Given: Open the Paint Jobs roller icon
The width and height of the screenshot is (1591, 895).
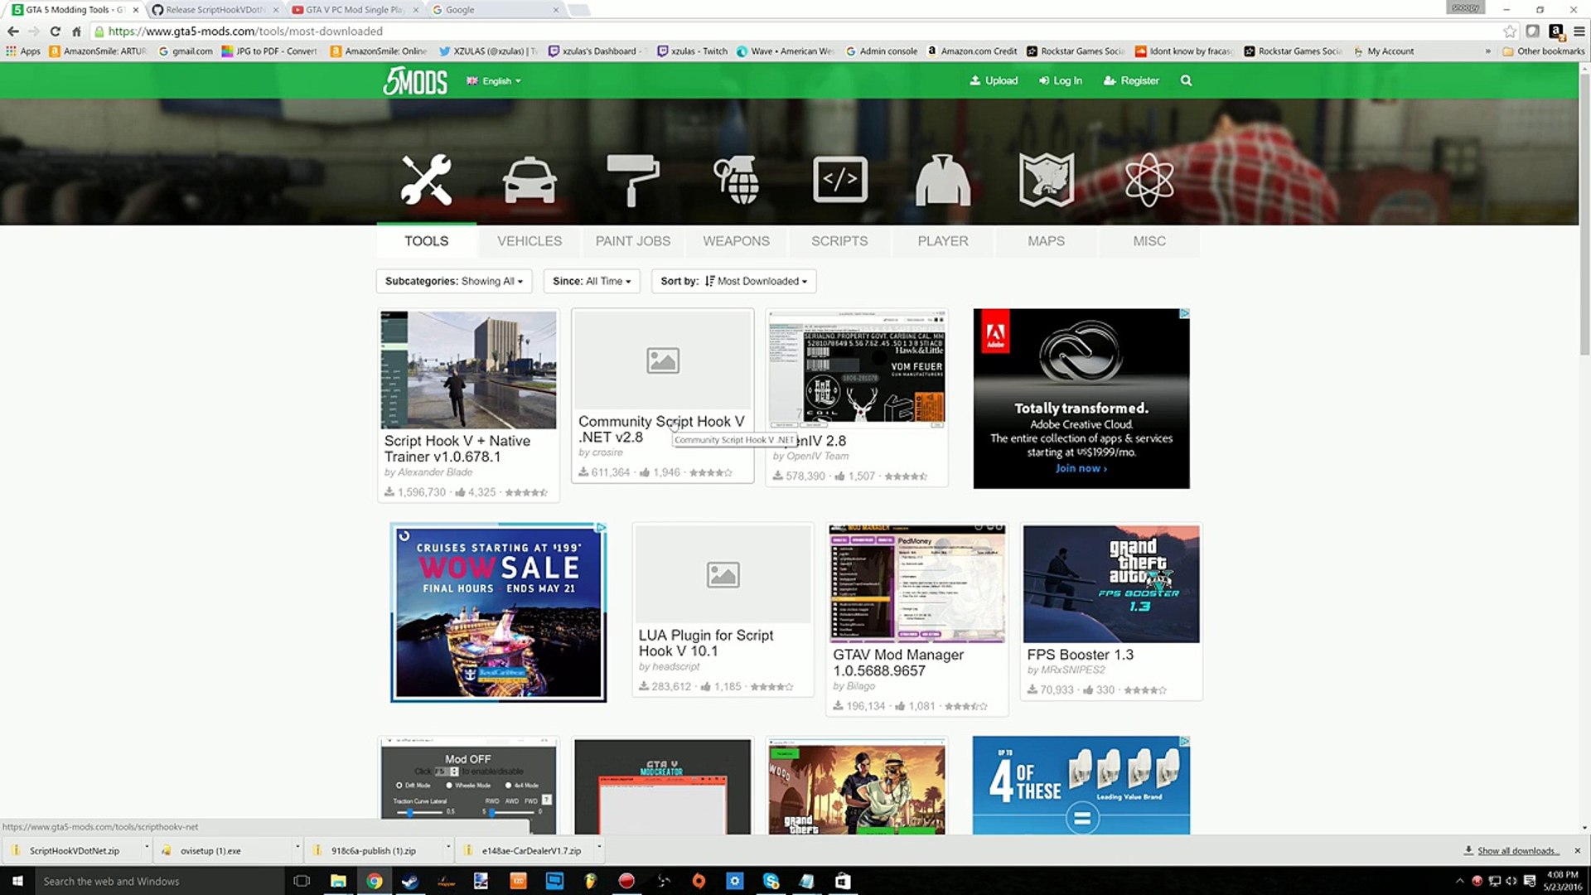Looking at the screenshot, I should point(633,180).
